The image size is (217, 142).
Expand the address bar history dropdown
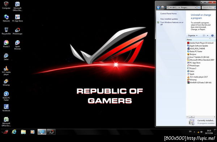[x=195, y=8]
